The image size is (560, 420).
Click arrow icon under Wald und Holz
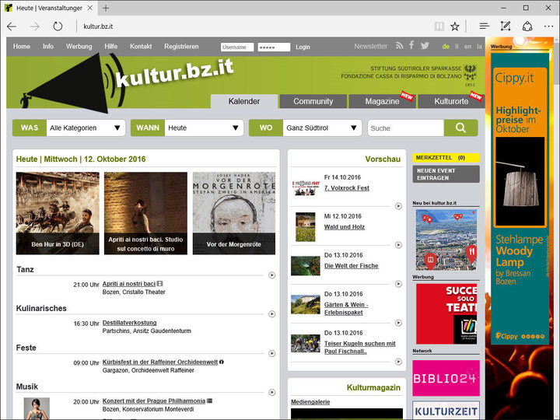pyautogui.click(x=398, y=245)
